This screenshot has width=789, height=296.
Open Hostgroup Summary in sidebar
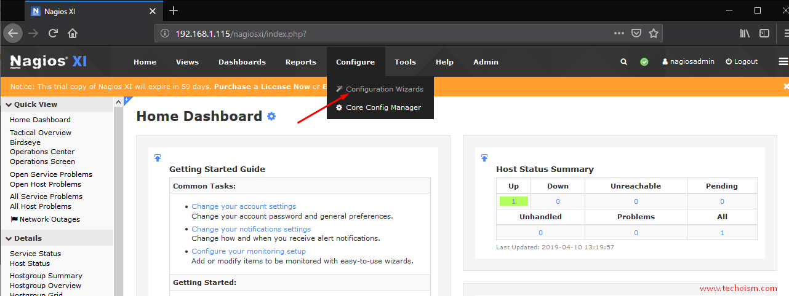[x=46, y=276]
